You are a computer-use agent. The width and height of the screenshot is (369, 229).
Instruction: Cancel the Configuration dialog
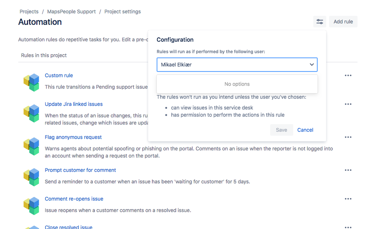point(305,130)
